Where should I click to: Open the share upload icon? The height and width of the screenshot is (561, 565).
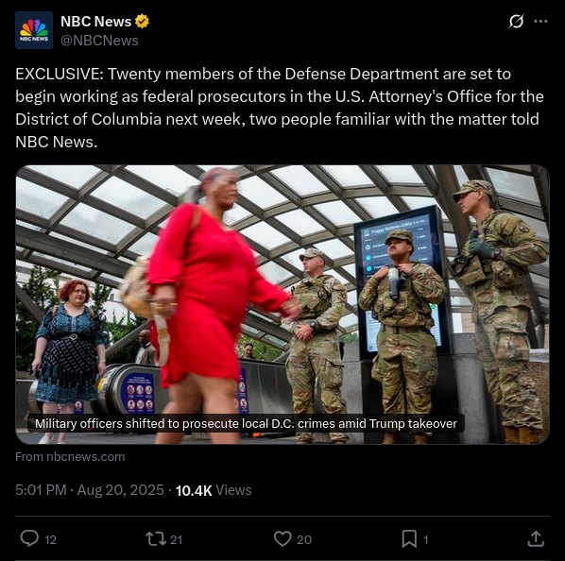(x=536, y=538)
